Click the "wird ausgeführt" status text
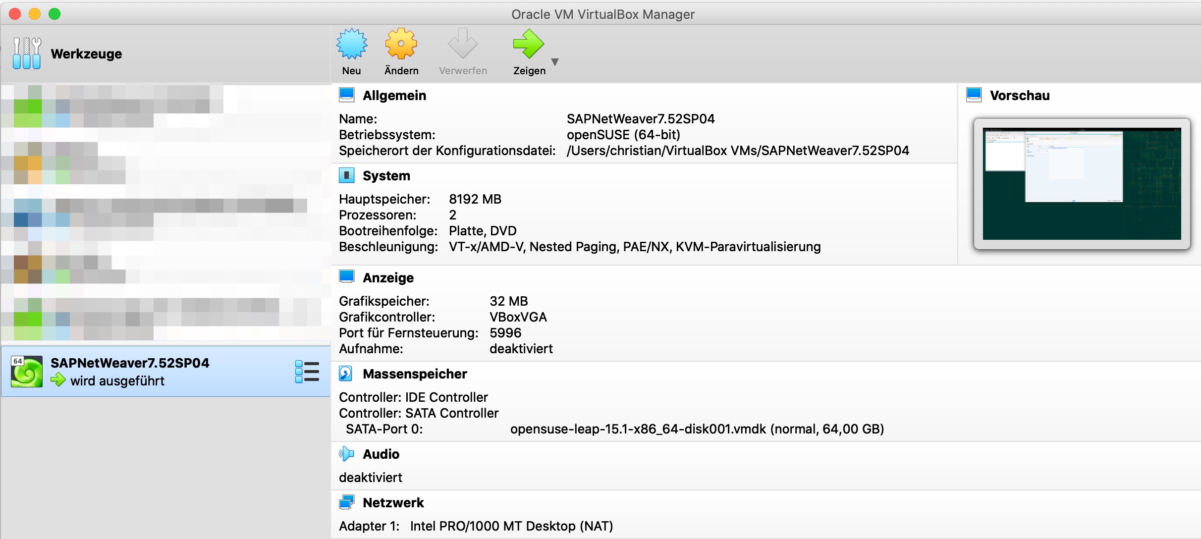 117,381
